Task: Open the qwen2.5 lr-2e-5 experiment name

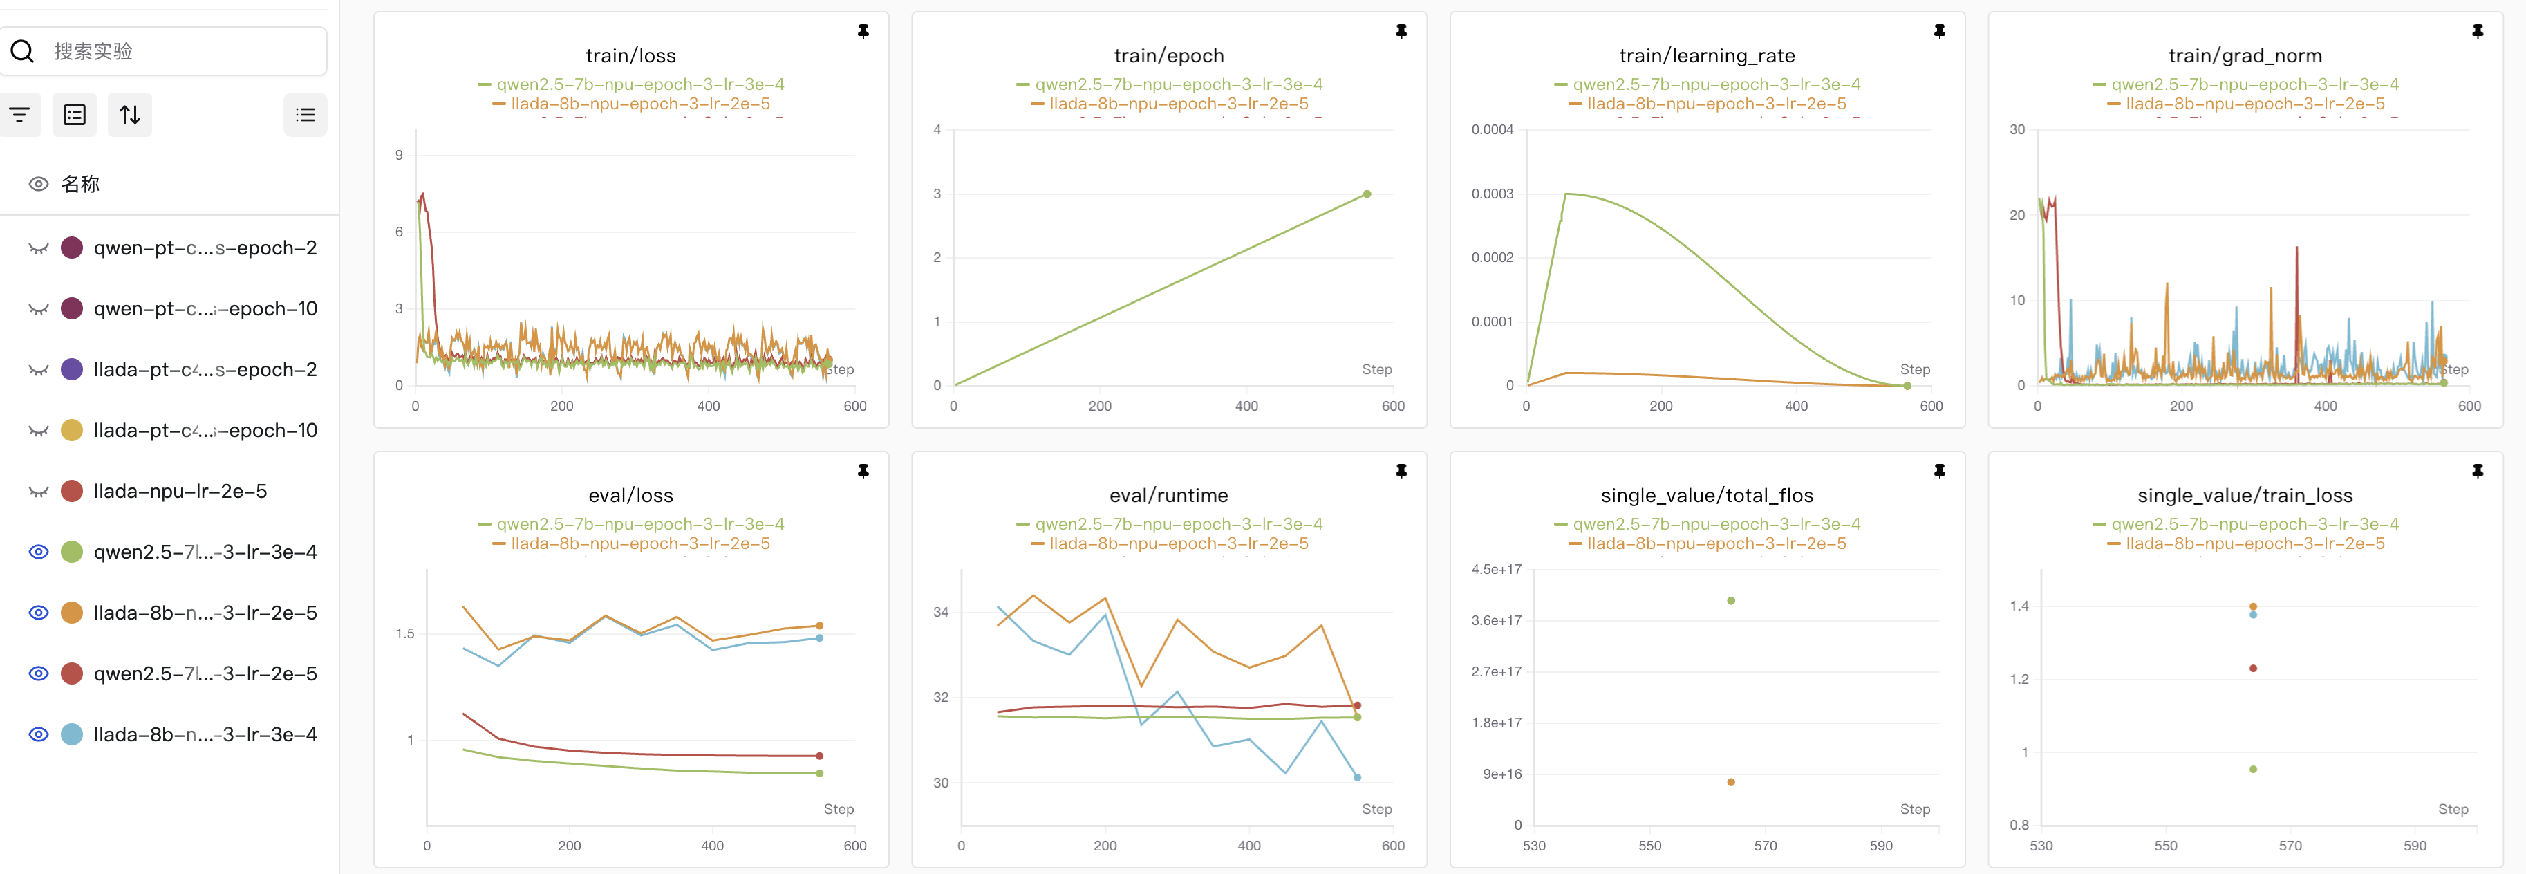Action: (205, 674)
